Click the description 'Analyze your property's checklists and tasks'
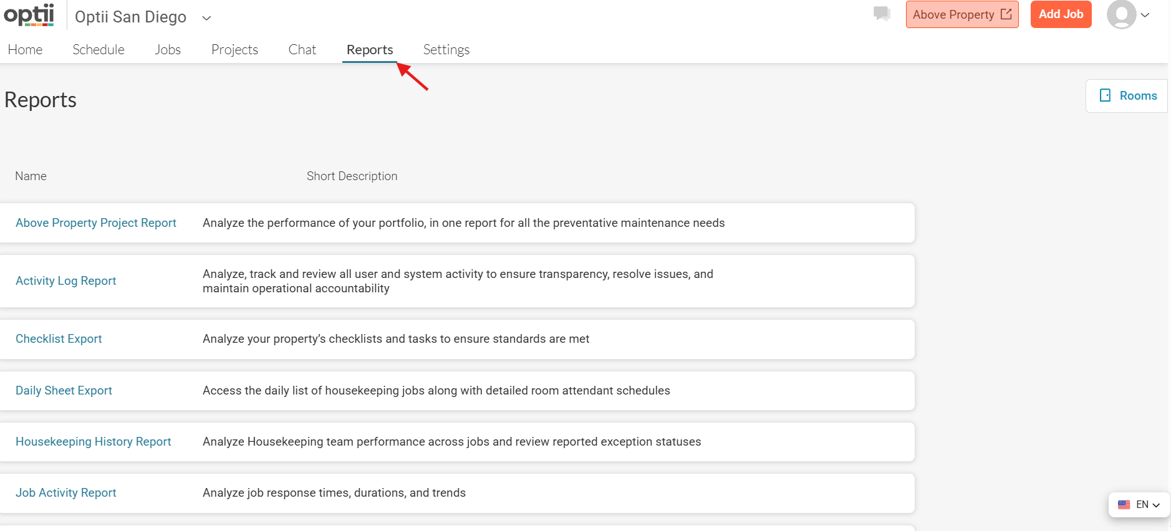 coord(396,339)
